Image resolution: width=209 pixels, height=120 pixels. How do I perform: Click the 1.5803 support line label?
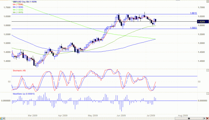click(193, 28)
